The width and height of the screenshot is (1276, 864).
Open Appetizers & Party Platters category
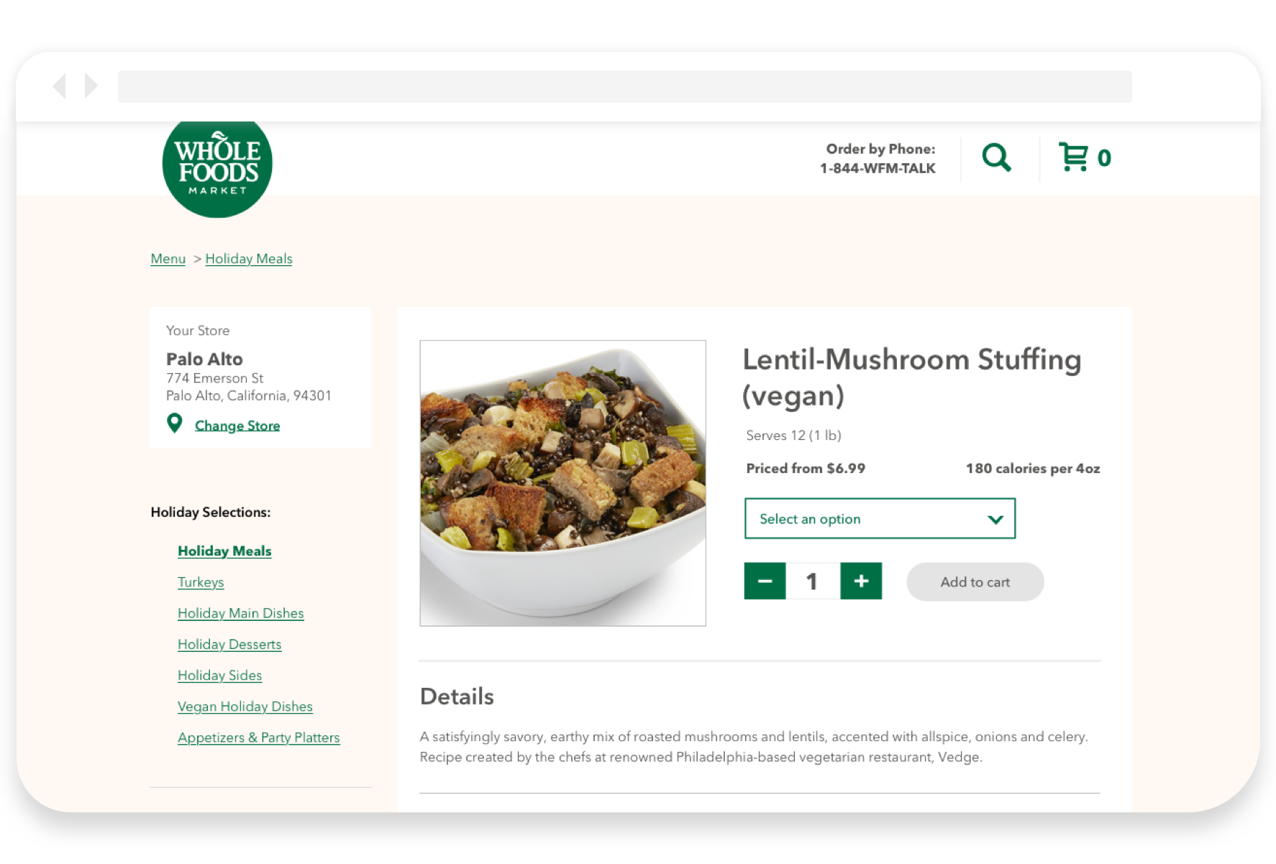[x=259, y=737]
